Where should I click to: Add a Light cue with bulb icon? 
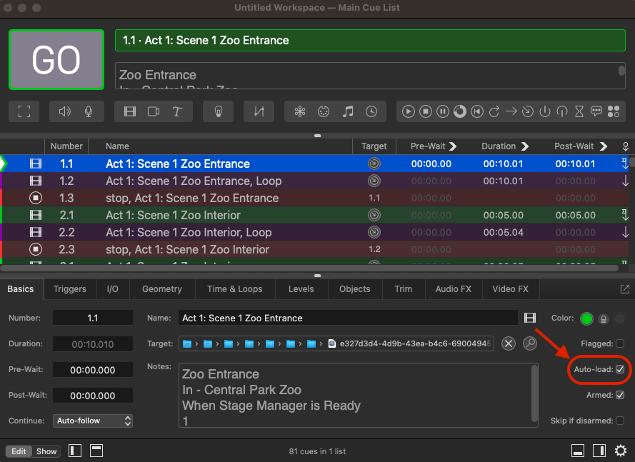coord(218,111)
